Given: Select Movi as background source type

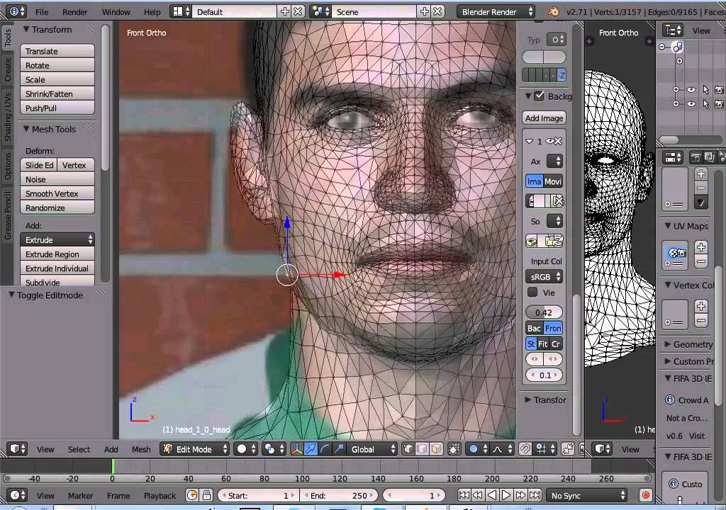Looking at the screenshot, I should tap(553, 181).
